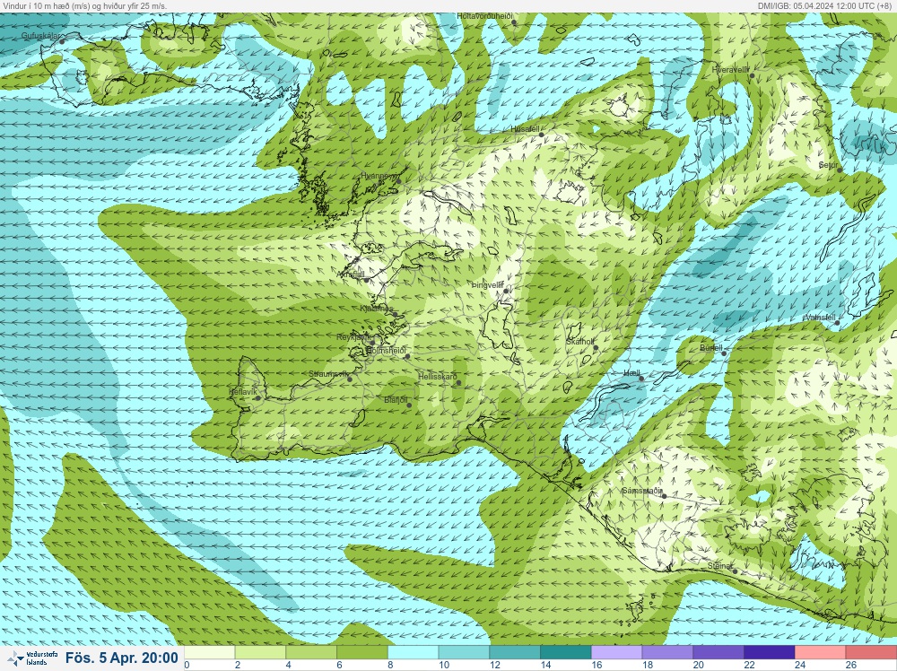Click the Hveravellir station marker

coord(753,75)
